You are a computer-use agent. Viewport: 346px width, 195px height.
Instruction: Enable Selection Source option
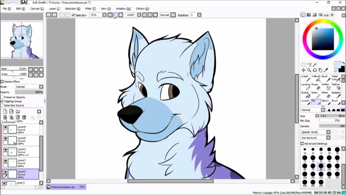[x=2, y=105]
